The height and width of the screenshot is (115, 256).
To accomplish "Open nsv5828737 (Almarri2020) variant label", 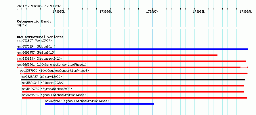I will (41, 77).
